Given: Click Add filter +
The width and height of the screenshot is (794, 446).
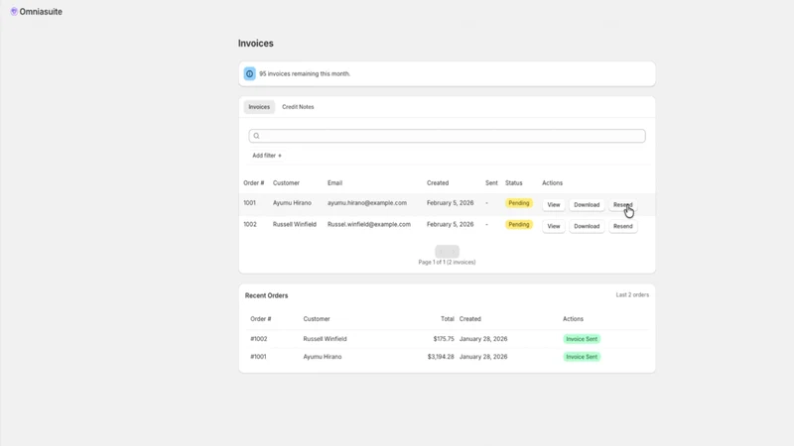Looking at the screenshot, I should (267, 156).
